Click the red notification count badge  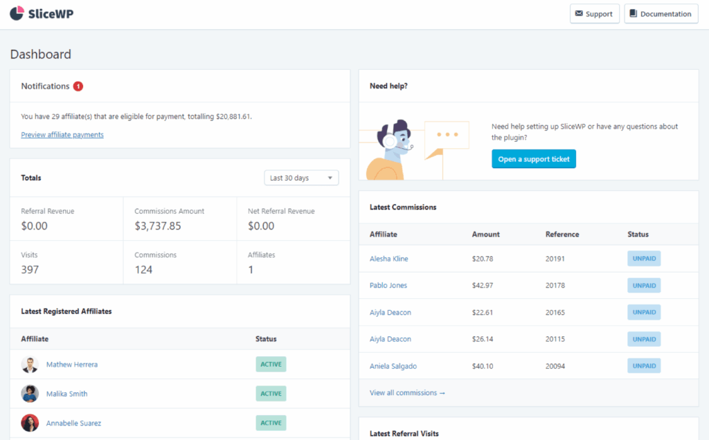78,86
